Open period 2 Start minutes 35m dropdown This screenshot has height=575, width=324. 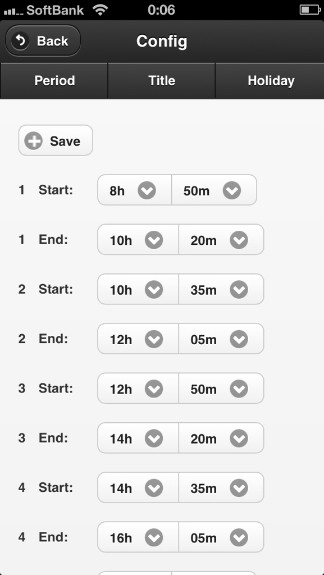point(221,289)
